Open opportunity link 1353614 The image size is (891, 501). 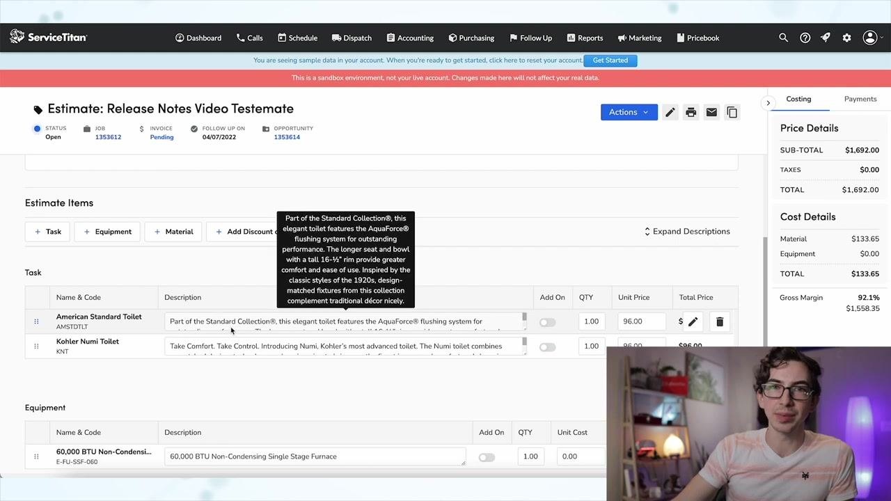tap(287, 137)
